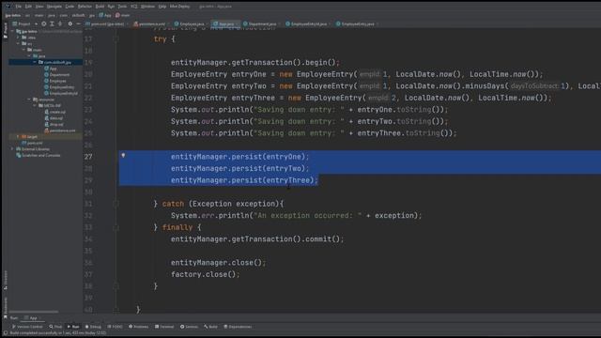Toggle code fold marker at try line
This screenshot has width=601, height=338.
[116, 38]
